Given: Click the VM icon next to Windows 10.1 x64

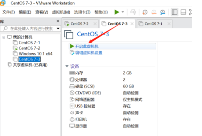Looking at the screenshot, I should [x=15, y=54].
